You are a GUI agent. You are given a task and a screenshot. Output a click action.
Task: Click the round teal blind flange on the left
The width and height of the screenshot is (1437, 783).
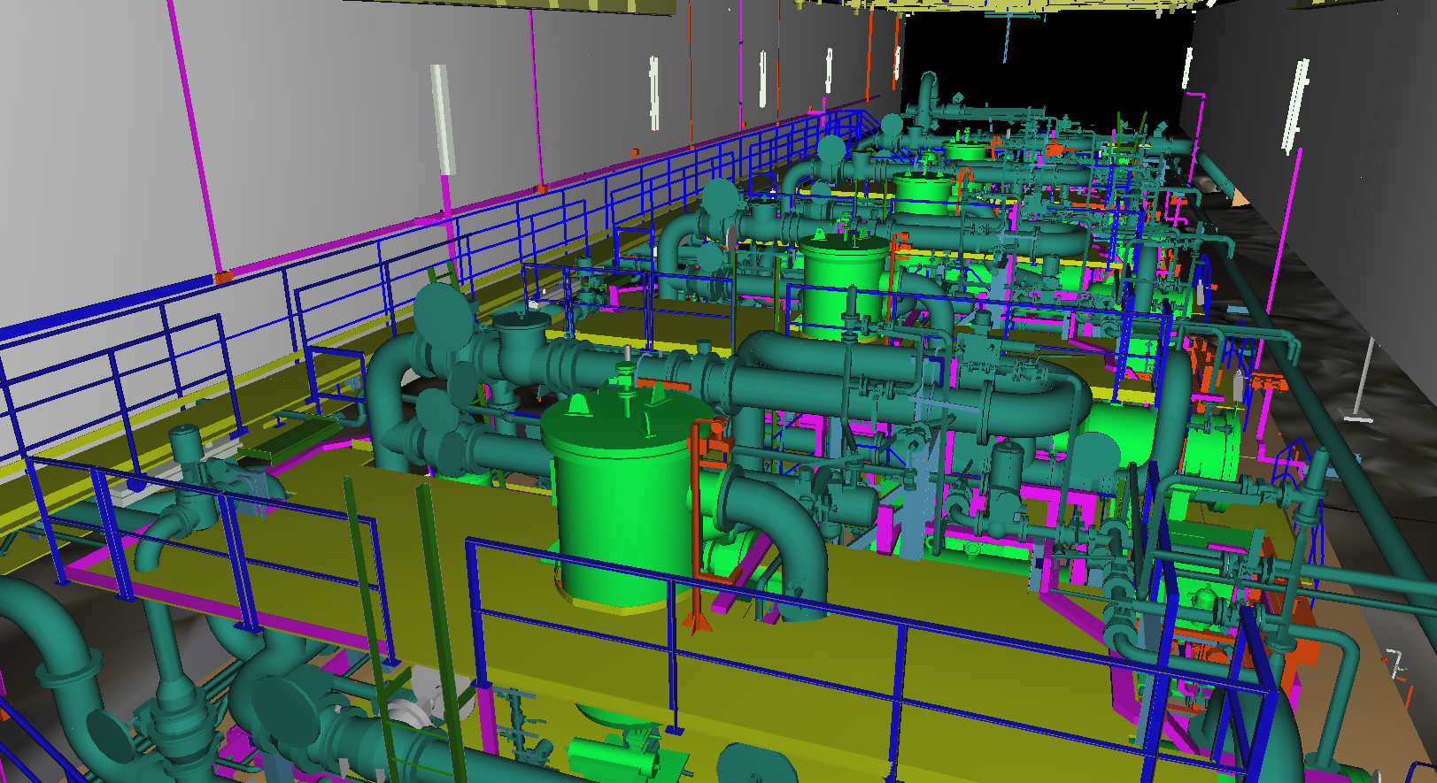pos(443,314)
